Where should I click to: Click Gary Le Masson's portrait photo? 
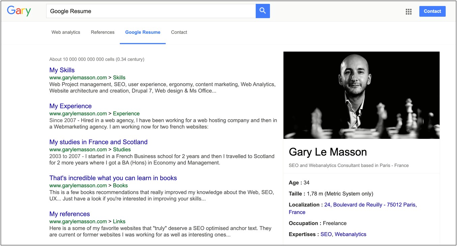pos(362,95)
